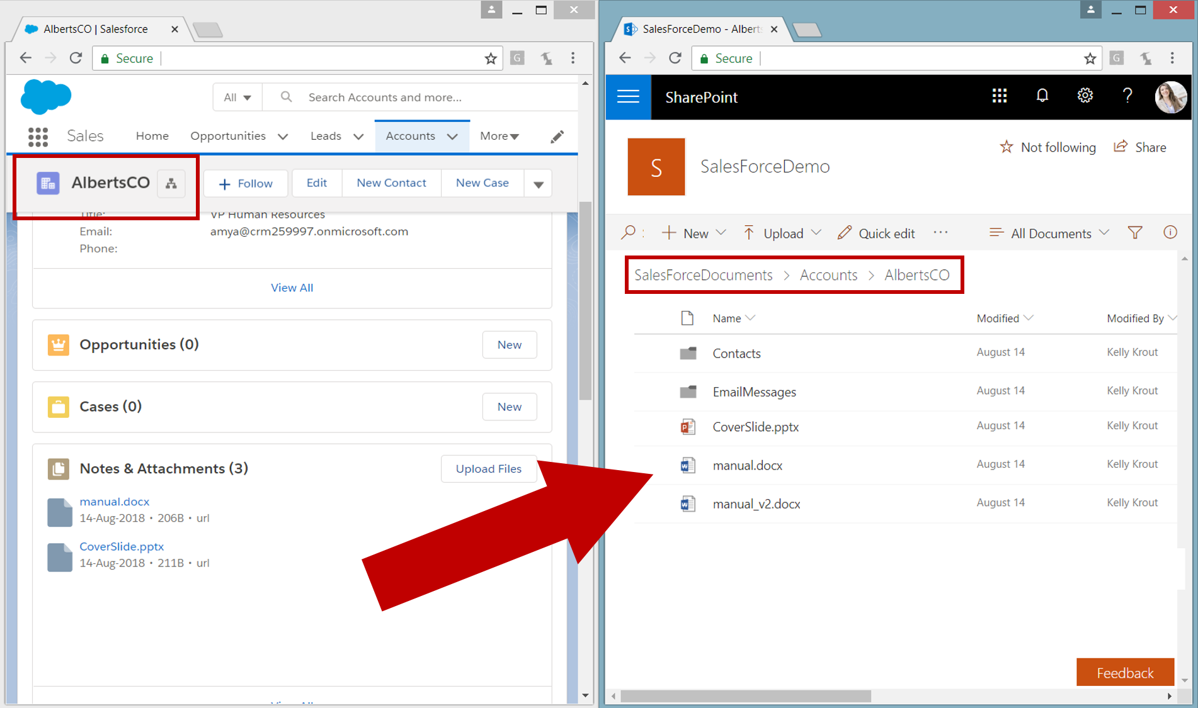Open the SharePoint hamburger menu
Screen dimensions: 1198x708
point(627,97)
